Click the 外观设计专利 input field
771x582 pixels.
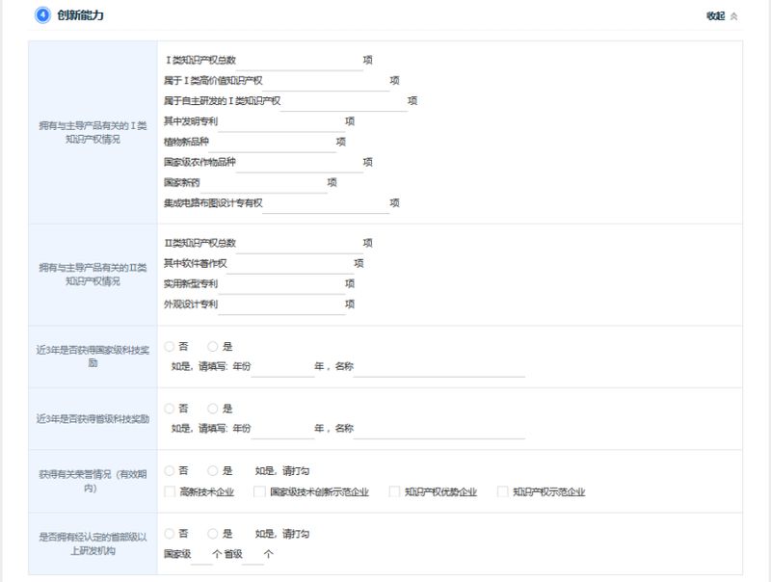pyautogui.click(x=280, y=304)
